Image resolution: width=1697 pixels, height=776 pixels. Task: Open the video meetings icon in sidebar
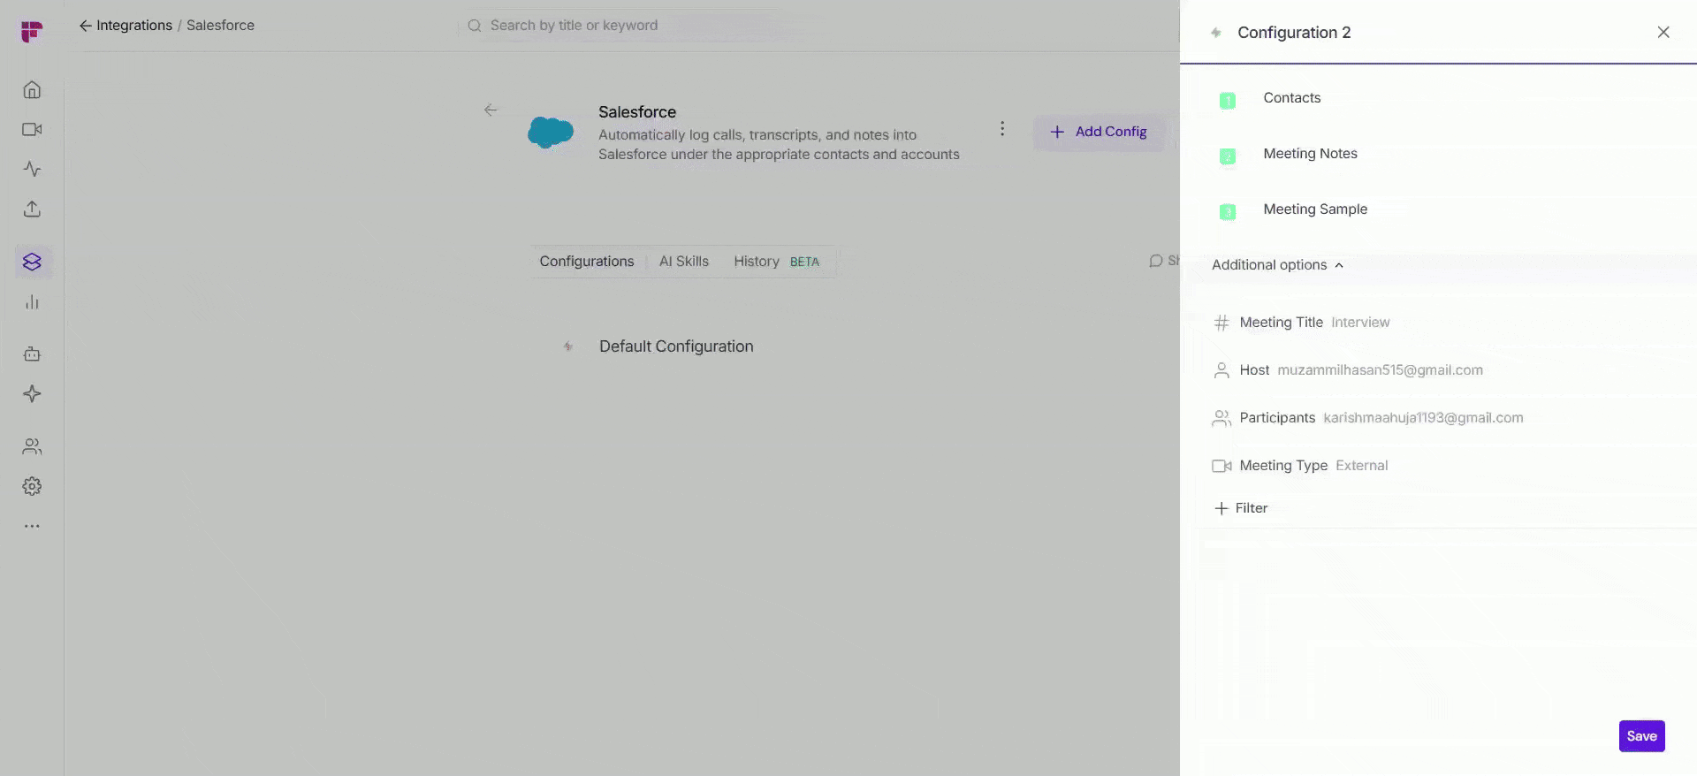[32, 130]
